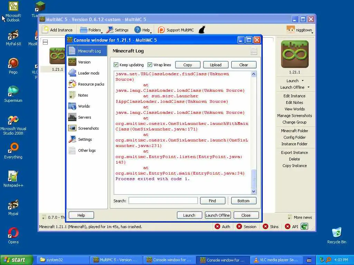Click the large 1.21.1 instance icon on the right
This screenshot has width=354, height=265.
[295, 54]
